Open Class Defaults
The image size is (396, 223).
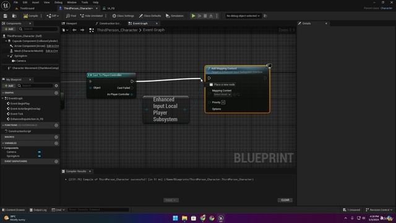(150, 16)
